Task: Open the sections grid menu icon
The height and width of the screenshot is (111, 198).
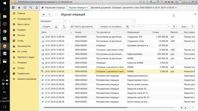Action: pos(13,7)
